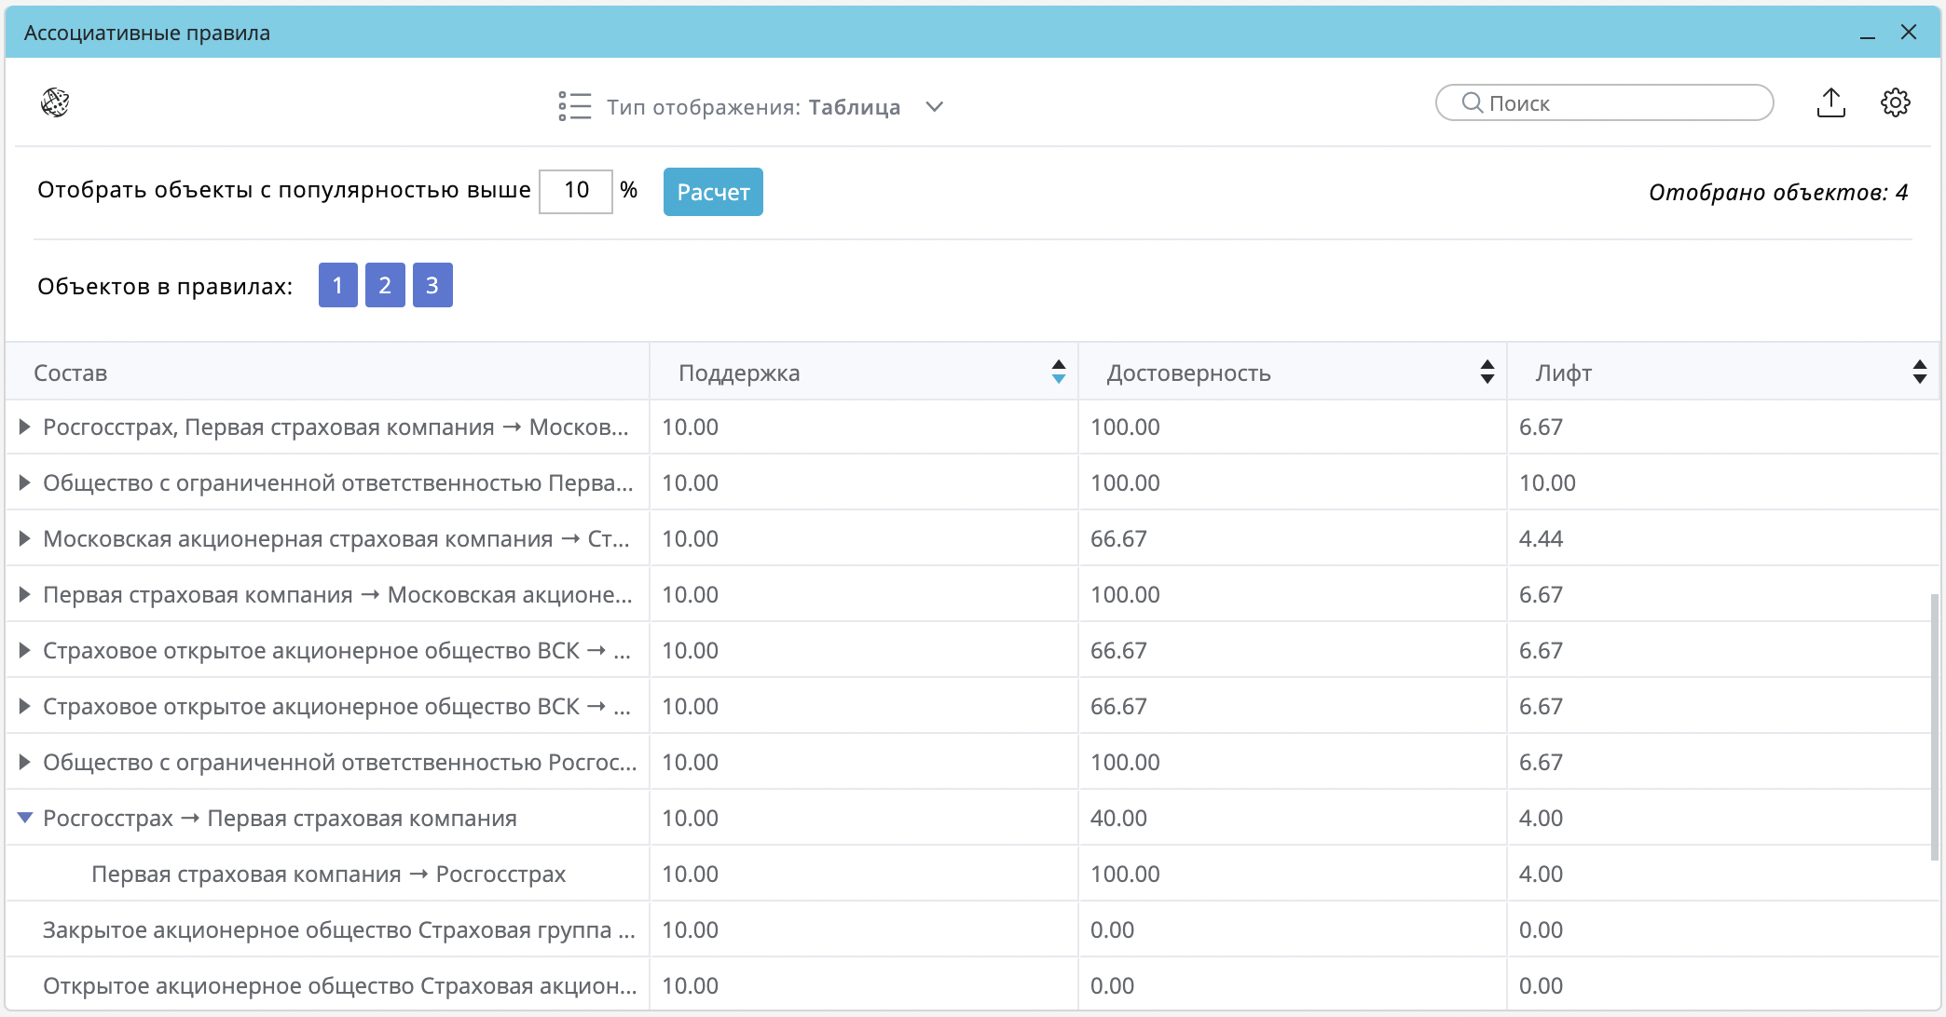
Task: Click the vertical scrollbar of the table
Action: tap(1934, 726)
